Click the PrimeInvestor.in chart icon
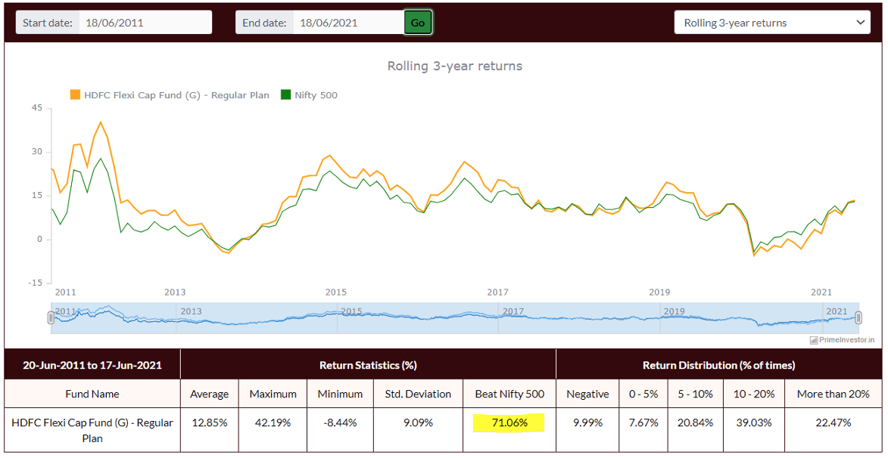This screenshot has height=458, width=888. click(x=814, y=340)
